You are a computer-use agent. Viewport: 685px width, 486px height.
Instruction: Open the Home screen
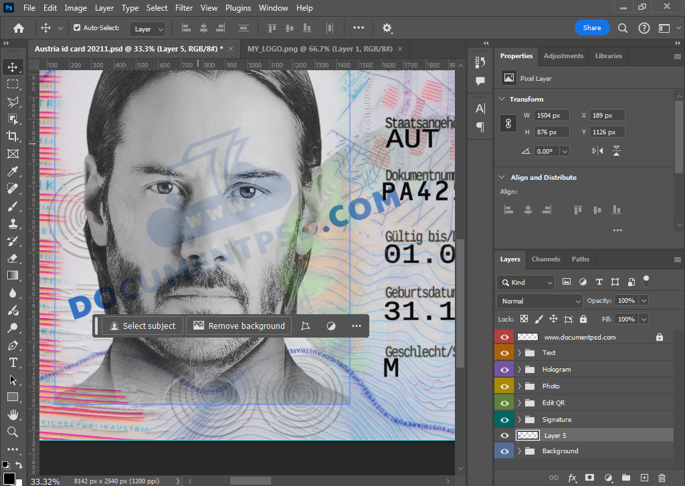point(18,28)
